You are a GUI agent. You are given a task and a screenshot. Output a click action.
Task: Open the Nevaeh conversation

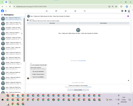[x=12, y=63]
